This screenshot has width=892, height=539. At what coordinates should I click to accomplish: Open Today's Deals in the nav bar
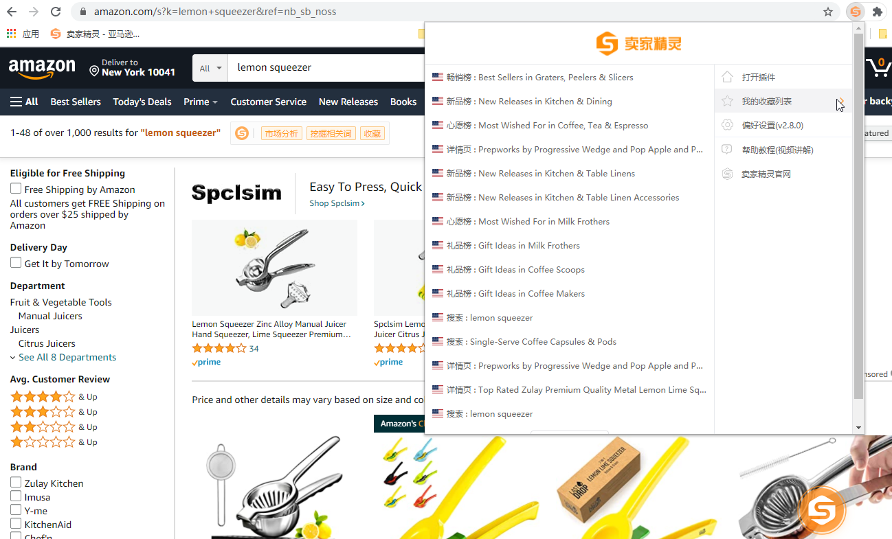tap(142, 102)
